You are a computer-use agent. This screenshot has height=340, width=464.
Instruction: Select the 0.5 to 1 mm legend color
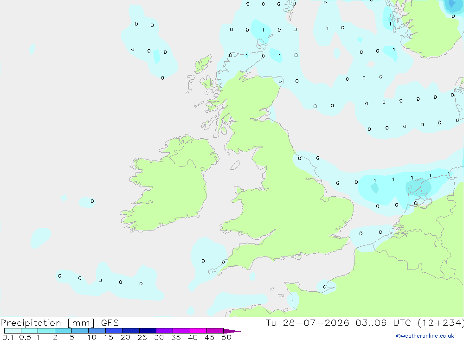click(x=30, y=331)
